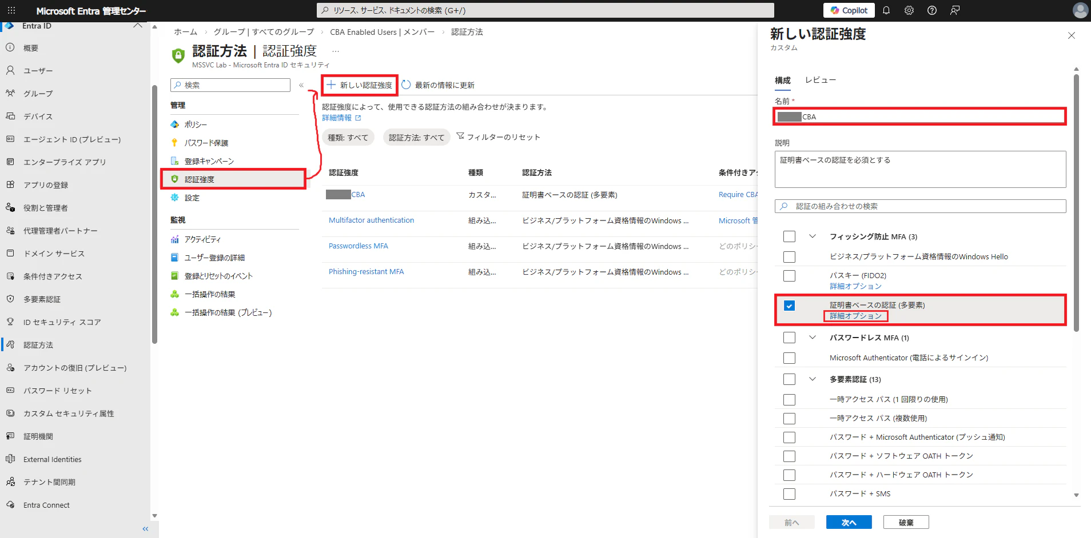Open help question mark icon
The width and height of the screenshot is (1091, 538).
932,10
